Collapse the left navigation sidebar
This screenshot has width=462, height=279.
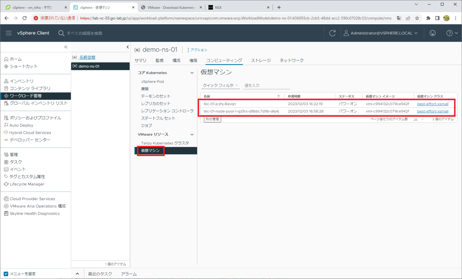coord(66,47)
